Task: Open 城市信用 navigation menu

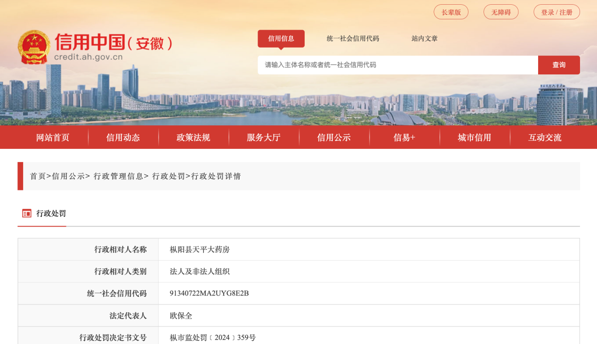Action: [474, 138]
